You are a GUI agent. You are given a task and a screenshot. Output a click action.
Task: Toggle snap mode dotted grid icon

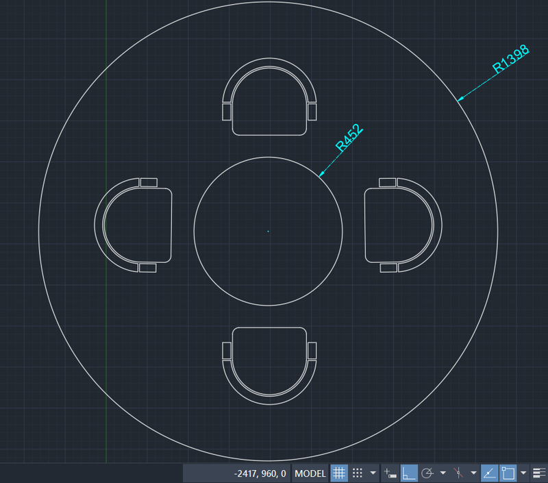357,473
